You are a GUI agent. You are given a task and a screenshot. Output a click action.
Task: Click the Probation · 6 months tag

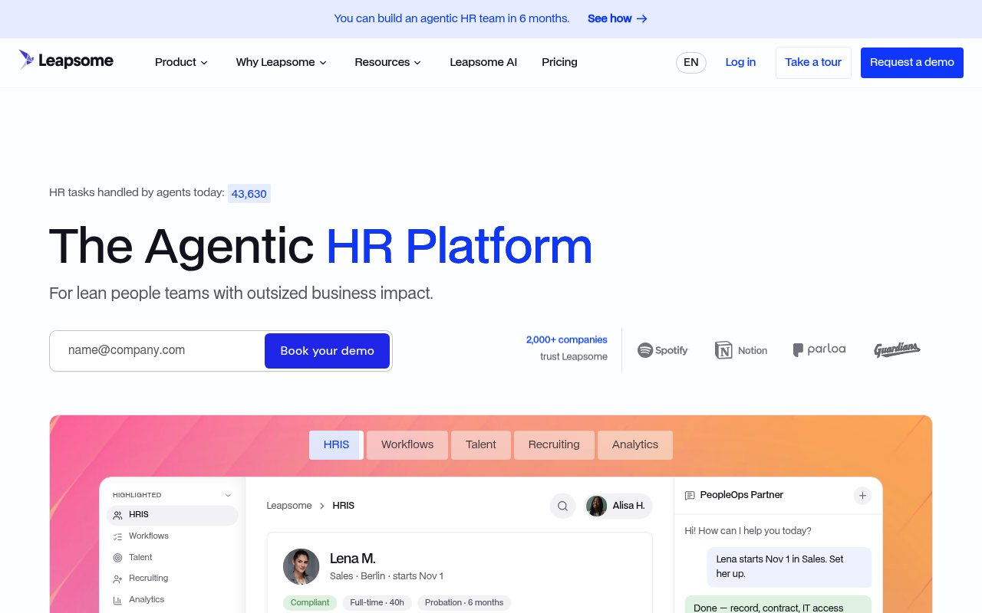pyautogui.click(x=464, y=603)
